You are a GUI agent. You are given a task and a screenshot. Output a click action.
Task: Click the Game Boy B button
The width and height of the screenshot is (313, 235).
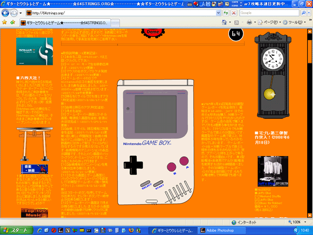[x=172, y=167]
